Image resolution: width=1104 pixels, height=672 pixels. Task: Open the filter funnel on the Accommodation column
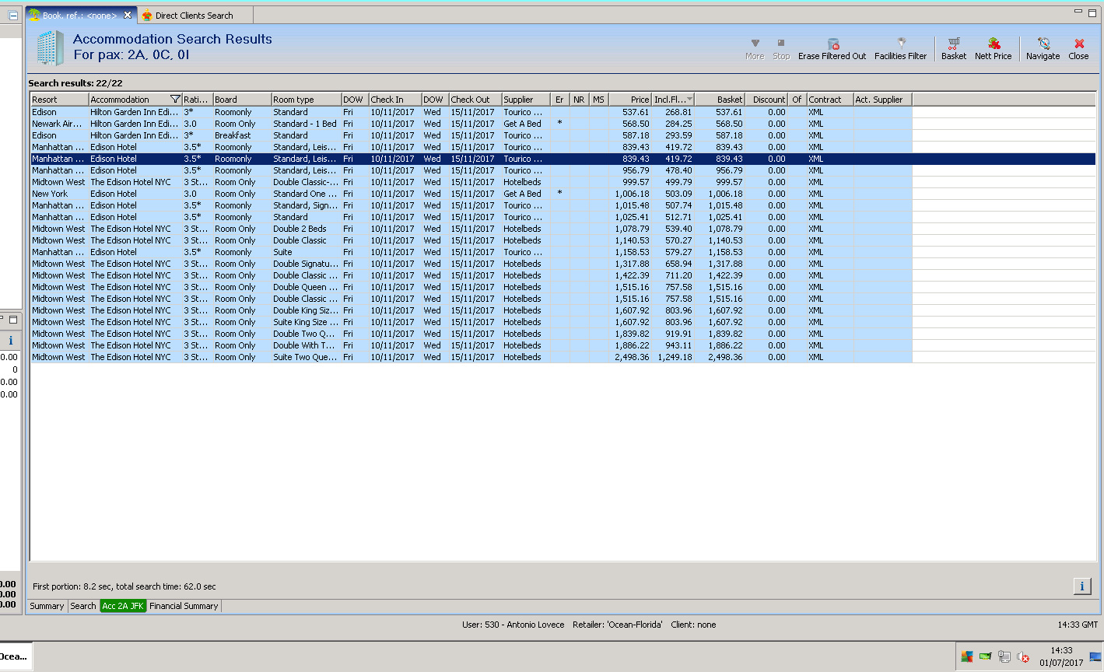point(175,100)
